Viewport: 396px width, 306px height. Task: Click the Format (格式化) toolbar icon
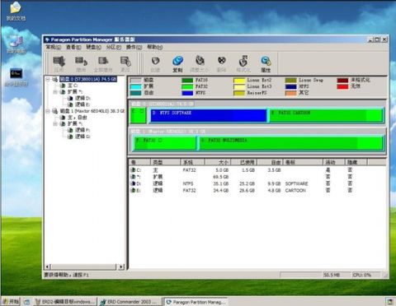243,63
